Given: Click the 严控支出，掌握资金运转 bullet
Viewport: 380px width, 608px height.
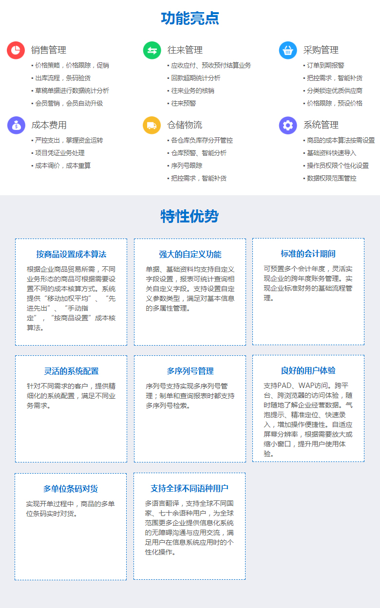Looking at the screenshot, I should 69,140.
